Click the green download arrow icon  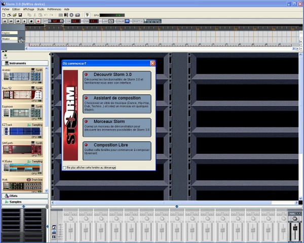(x=5, y=56)
